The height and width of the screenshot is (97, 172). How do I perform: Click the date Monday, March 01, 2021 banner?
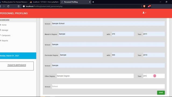click(18, 56)
